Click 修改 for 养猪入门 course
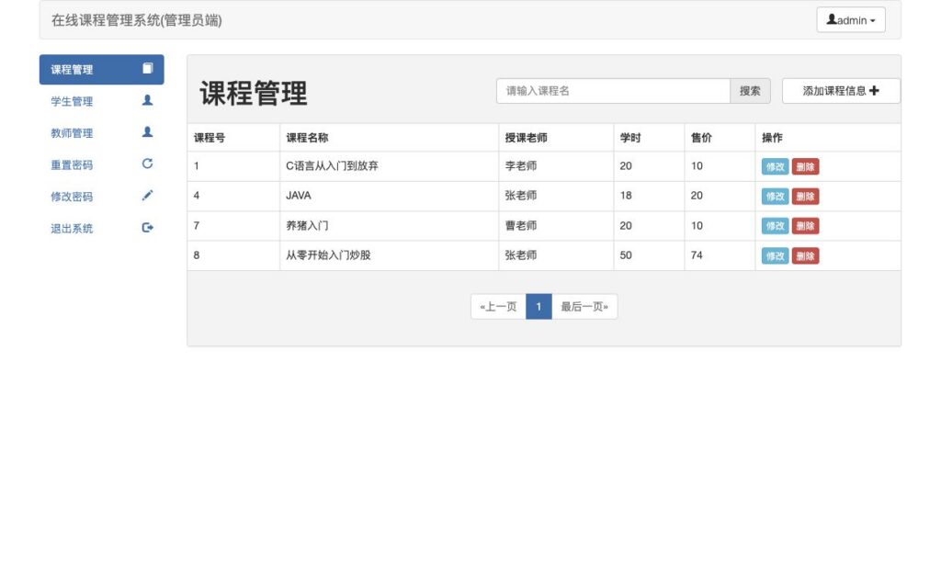Screen dimensions: 941x588 [775, 226]
